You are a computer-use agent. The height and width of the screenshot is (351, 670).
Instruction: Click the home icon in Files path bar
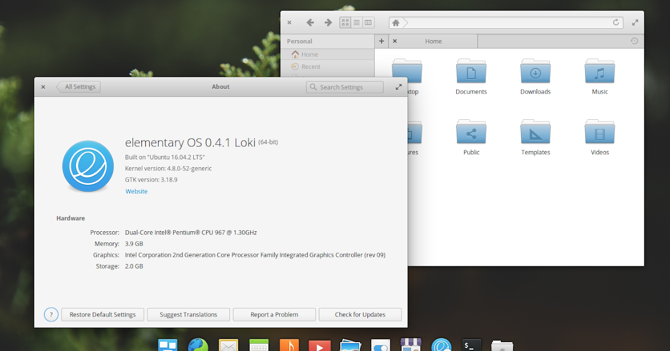point(396,23)
